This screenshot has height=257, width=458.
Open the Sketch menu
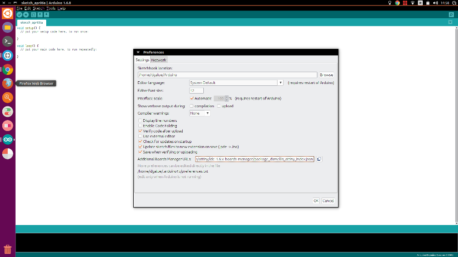point(38,8)
